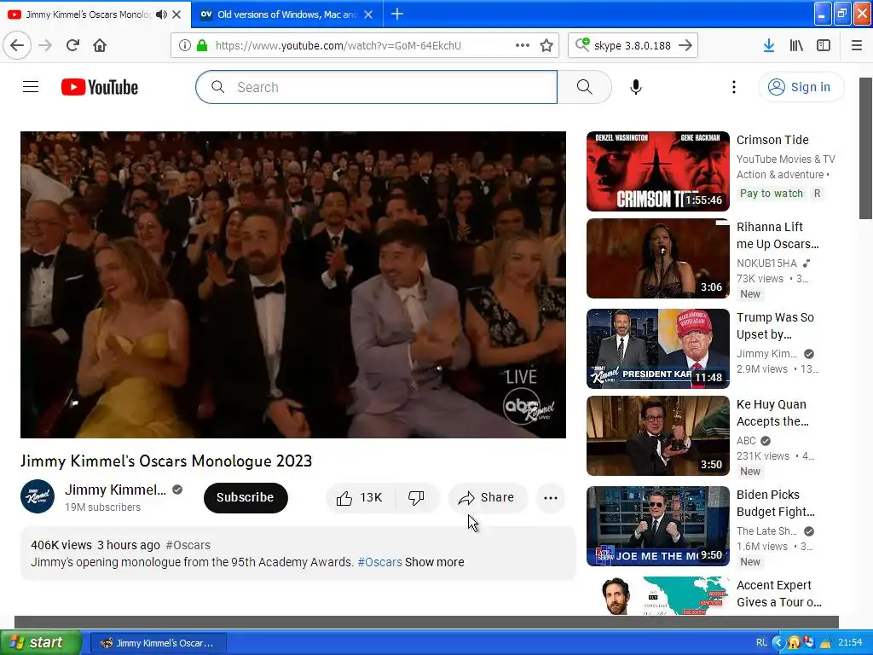This screenshot has width=873, height=655.
Task: Click the 406K views text
Action: point(61,545)
